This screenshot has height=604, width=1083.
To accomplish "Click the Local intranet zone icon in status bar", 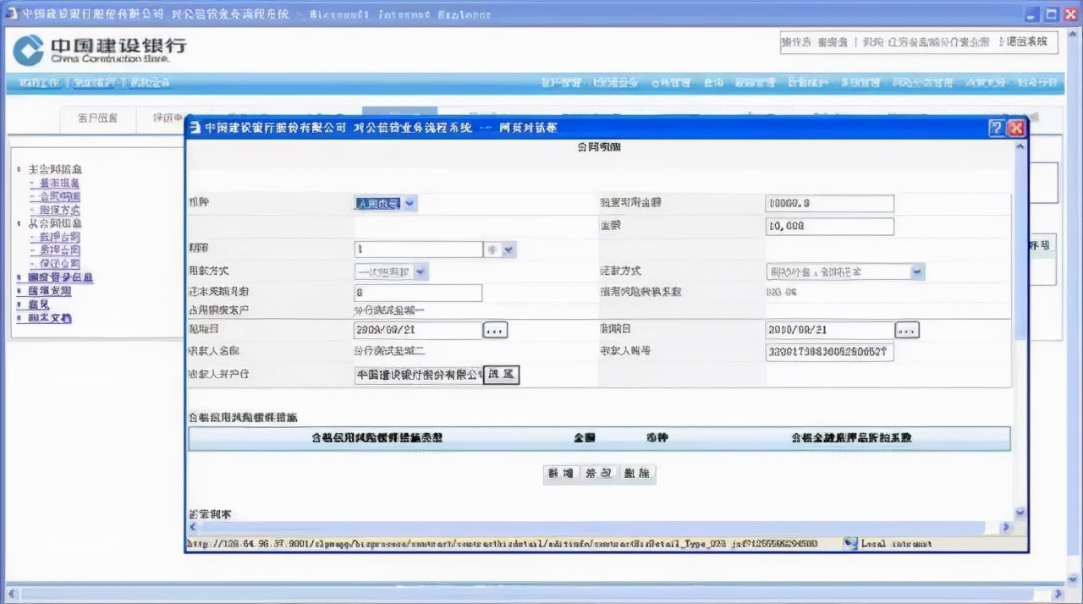I will click(850, 544).
